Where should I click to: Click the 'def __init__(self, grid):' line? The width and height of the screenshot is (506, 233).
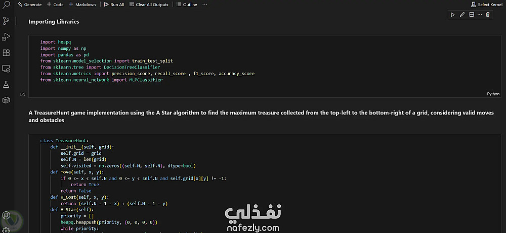click(82, 147)
